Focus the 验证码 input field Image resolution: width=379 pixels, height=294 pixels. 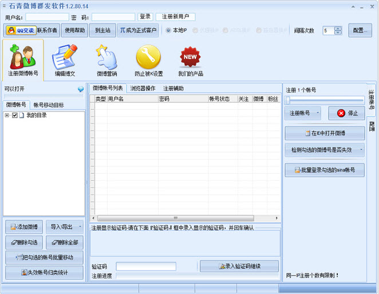pos(146,267)
